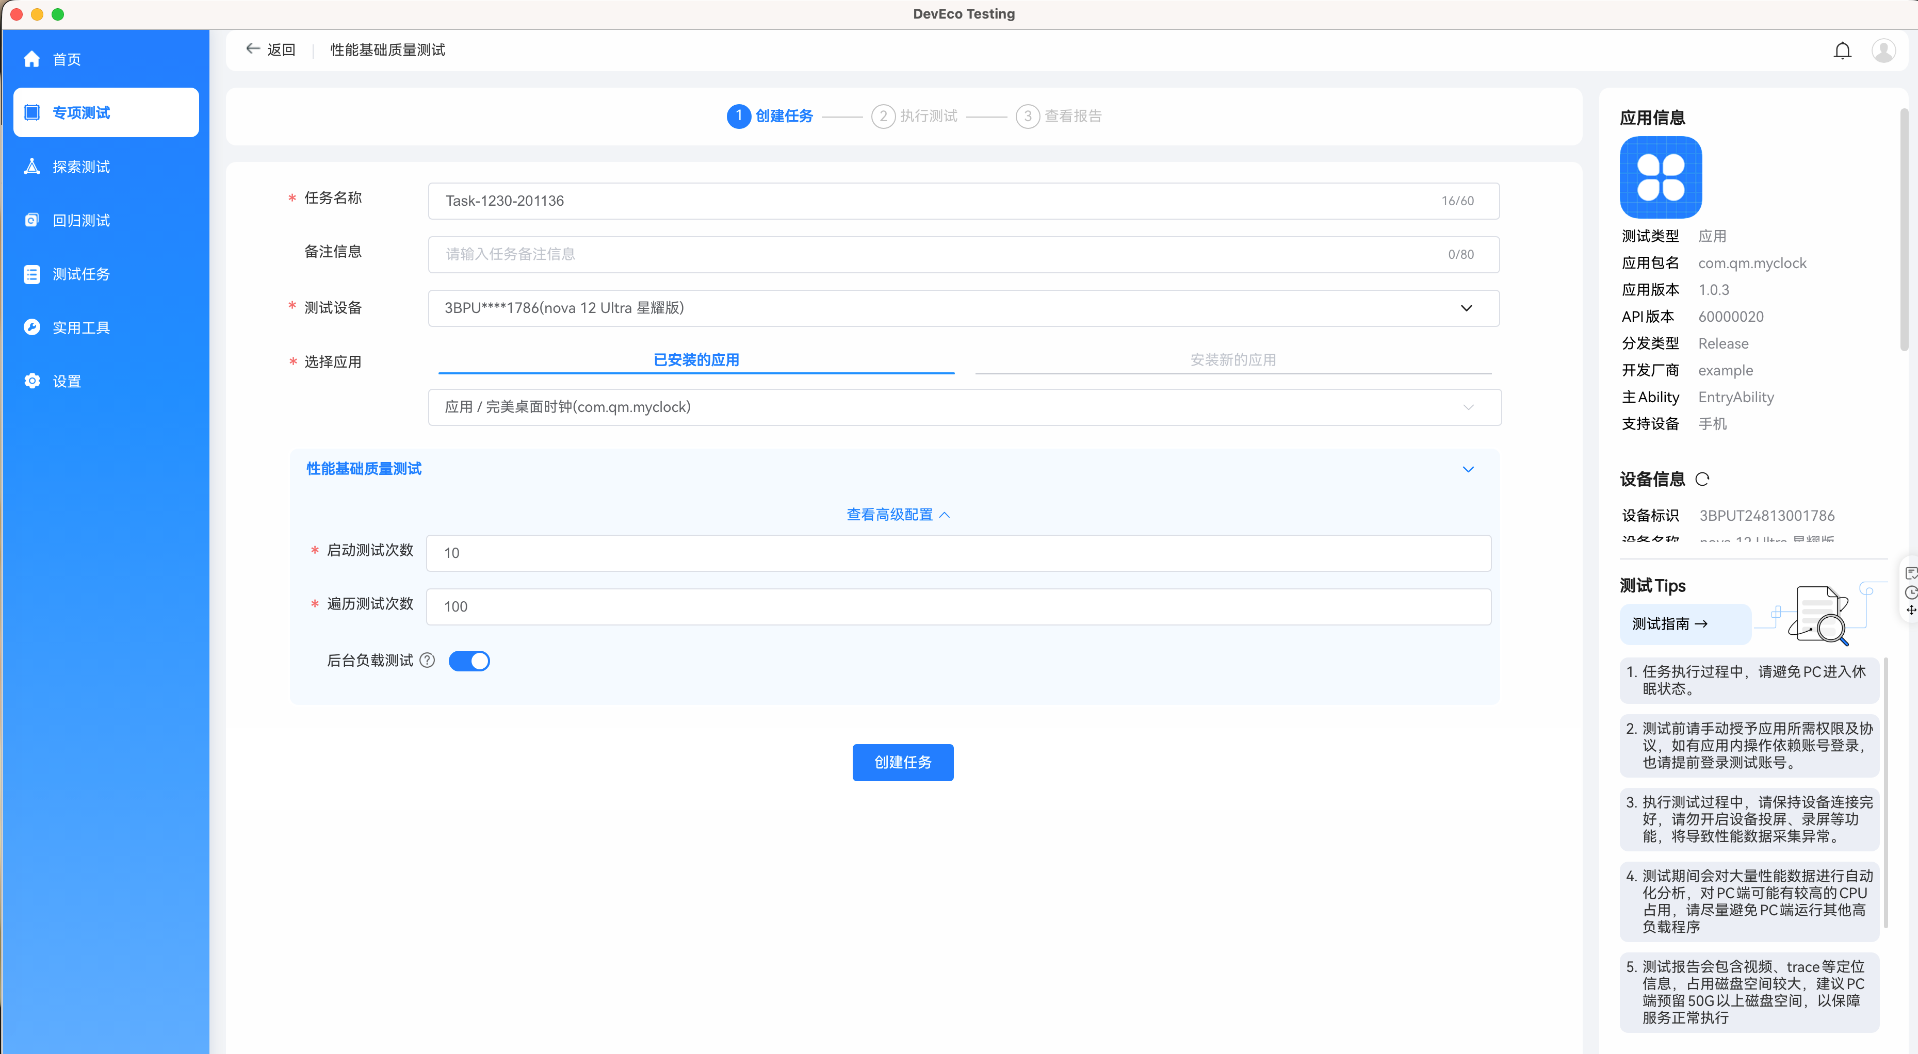1918x1054 pixels.
Task: Edit the 启动测试次数 field showing 10
Action: pyautogui.click(x=958, y=553)
